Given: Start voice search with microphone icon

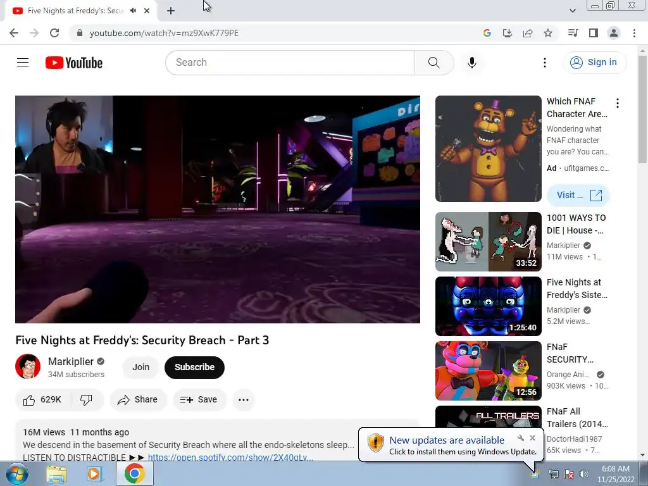Looking at the screenshot, I should coord(472,63).
